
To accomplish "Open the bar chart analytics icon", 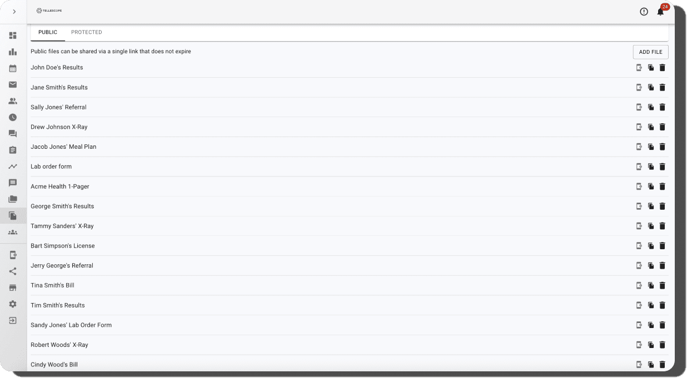I will (x=13, y=52).
